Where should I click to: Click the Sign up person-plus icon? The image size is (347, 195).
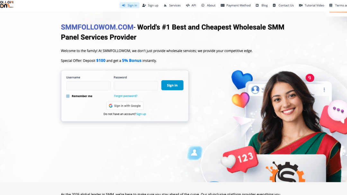tap(144, 5)
